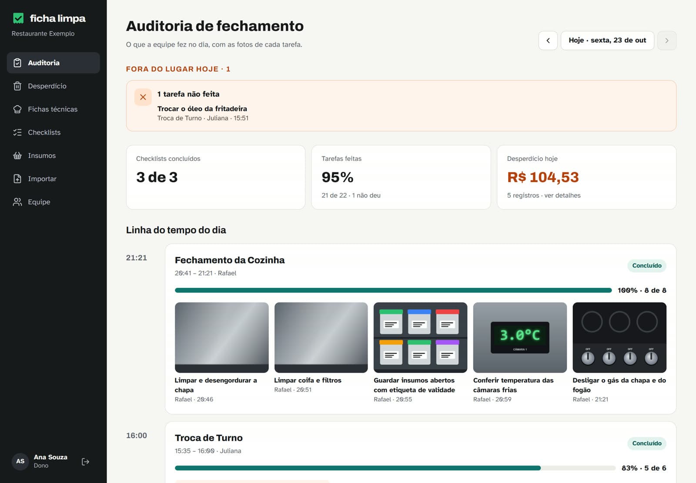Open the Auditoria menu item
The width and height of the screenshot is (696, 483).
click(54, 63)
